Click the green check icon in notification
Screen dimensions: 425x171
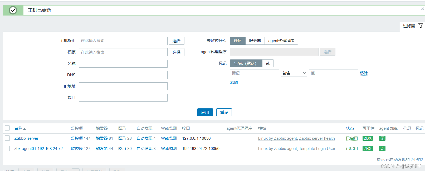[13, 10]
